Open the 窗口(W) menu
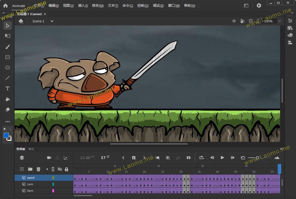 point(174,6)
